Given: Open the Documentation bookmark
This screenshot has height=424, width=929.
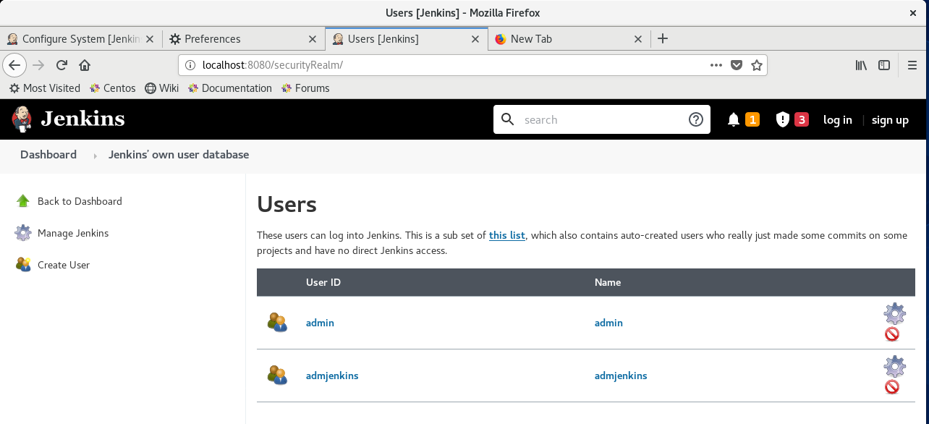Looking at the screenshot, I should click(x=229, y=88).
